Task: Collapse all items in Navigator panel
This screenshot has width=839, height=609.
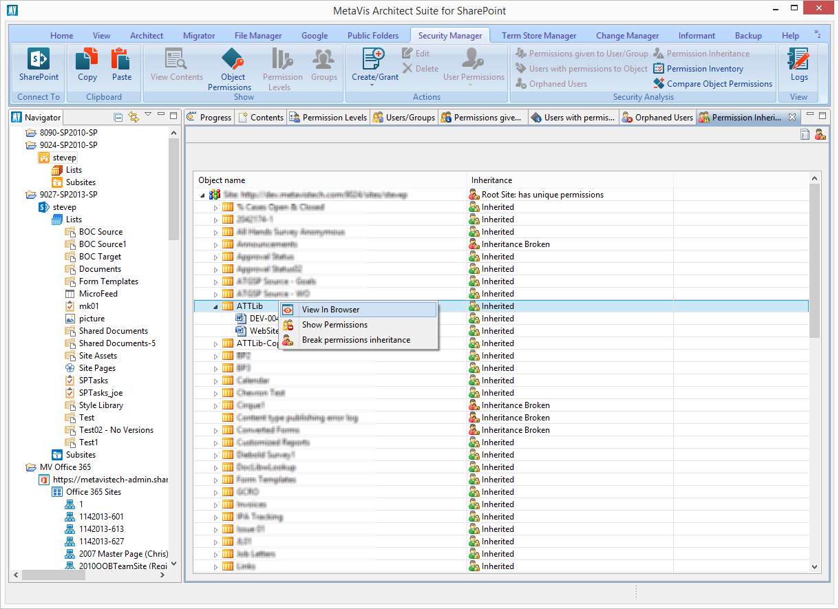Action: pyautogui.click(x=118, y=117)
